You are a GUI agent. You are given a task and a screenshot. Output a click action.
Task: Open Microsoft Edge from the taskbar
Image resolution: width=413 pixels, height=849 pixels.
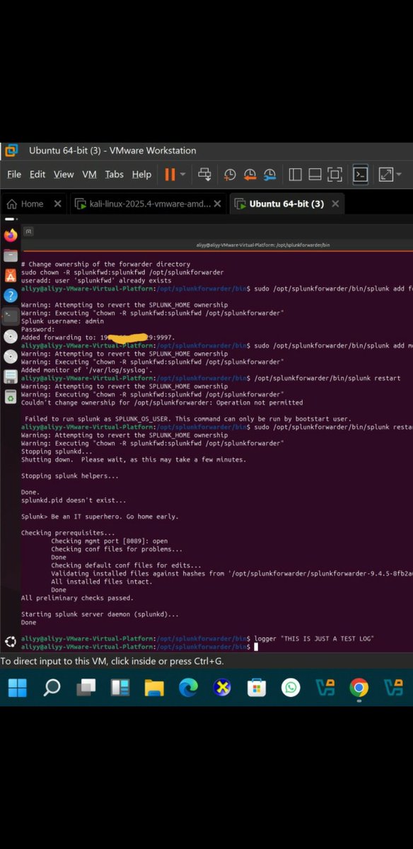tap(188, 687)
